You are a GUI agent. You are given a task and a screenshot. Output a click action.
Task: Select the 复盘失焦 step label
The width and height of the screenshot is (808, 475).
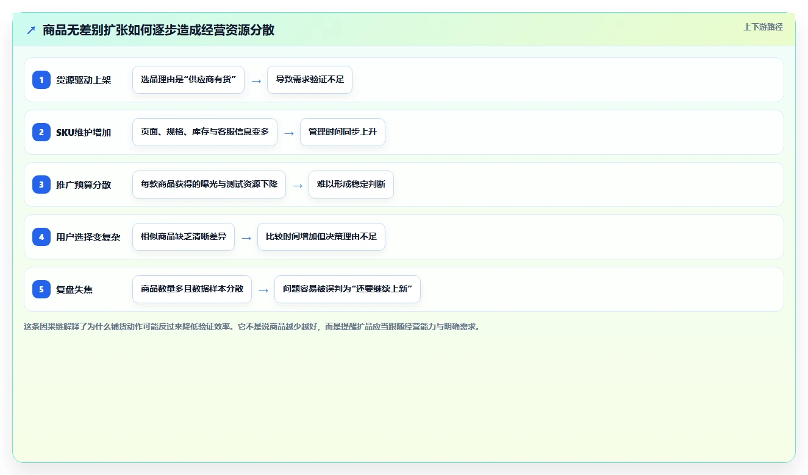74,289
